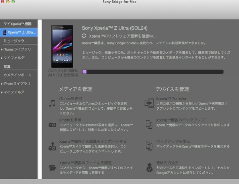Open バックアップを復元 link
239x184 pixels.
[x=173, y=141]
